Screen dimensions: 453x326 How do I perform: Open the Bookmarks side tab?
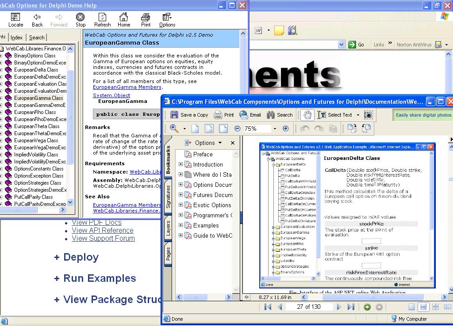coord(168,160)
